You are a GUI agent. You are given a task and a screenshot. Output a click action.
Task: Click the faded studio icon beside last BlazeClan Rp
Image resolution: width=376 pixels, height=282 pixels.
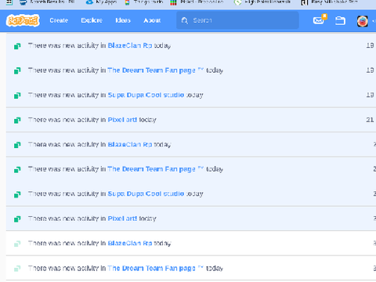tap(17, 244)
